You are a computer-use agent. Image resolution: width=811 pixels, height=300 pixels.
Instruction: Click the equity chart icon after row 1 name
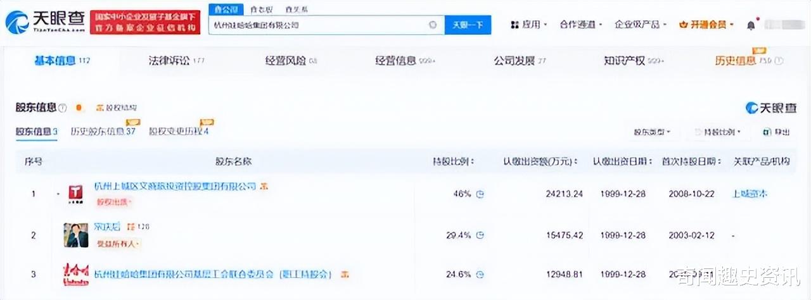tap(264, 187)
